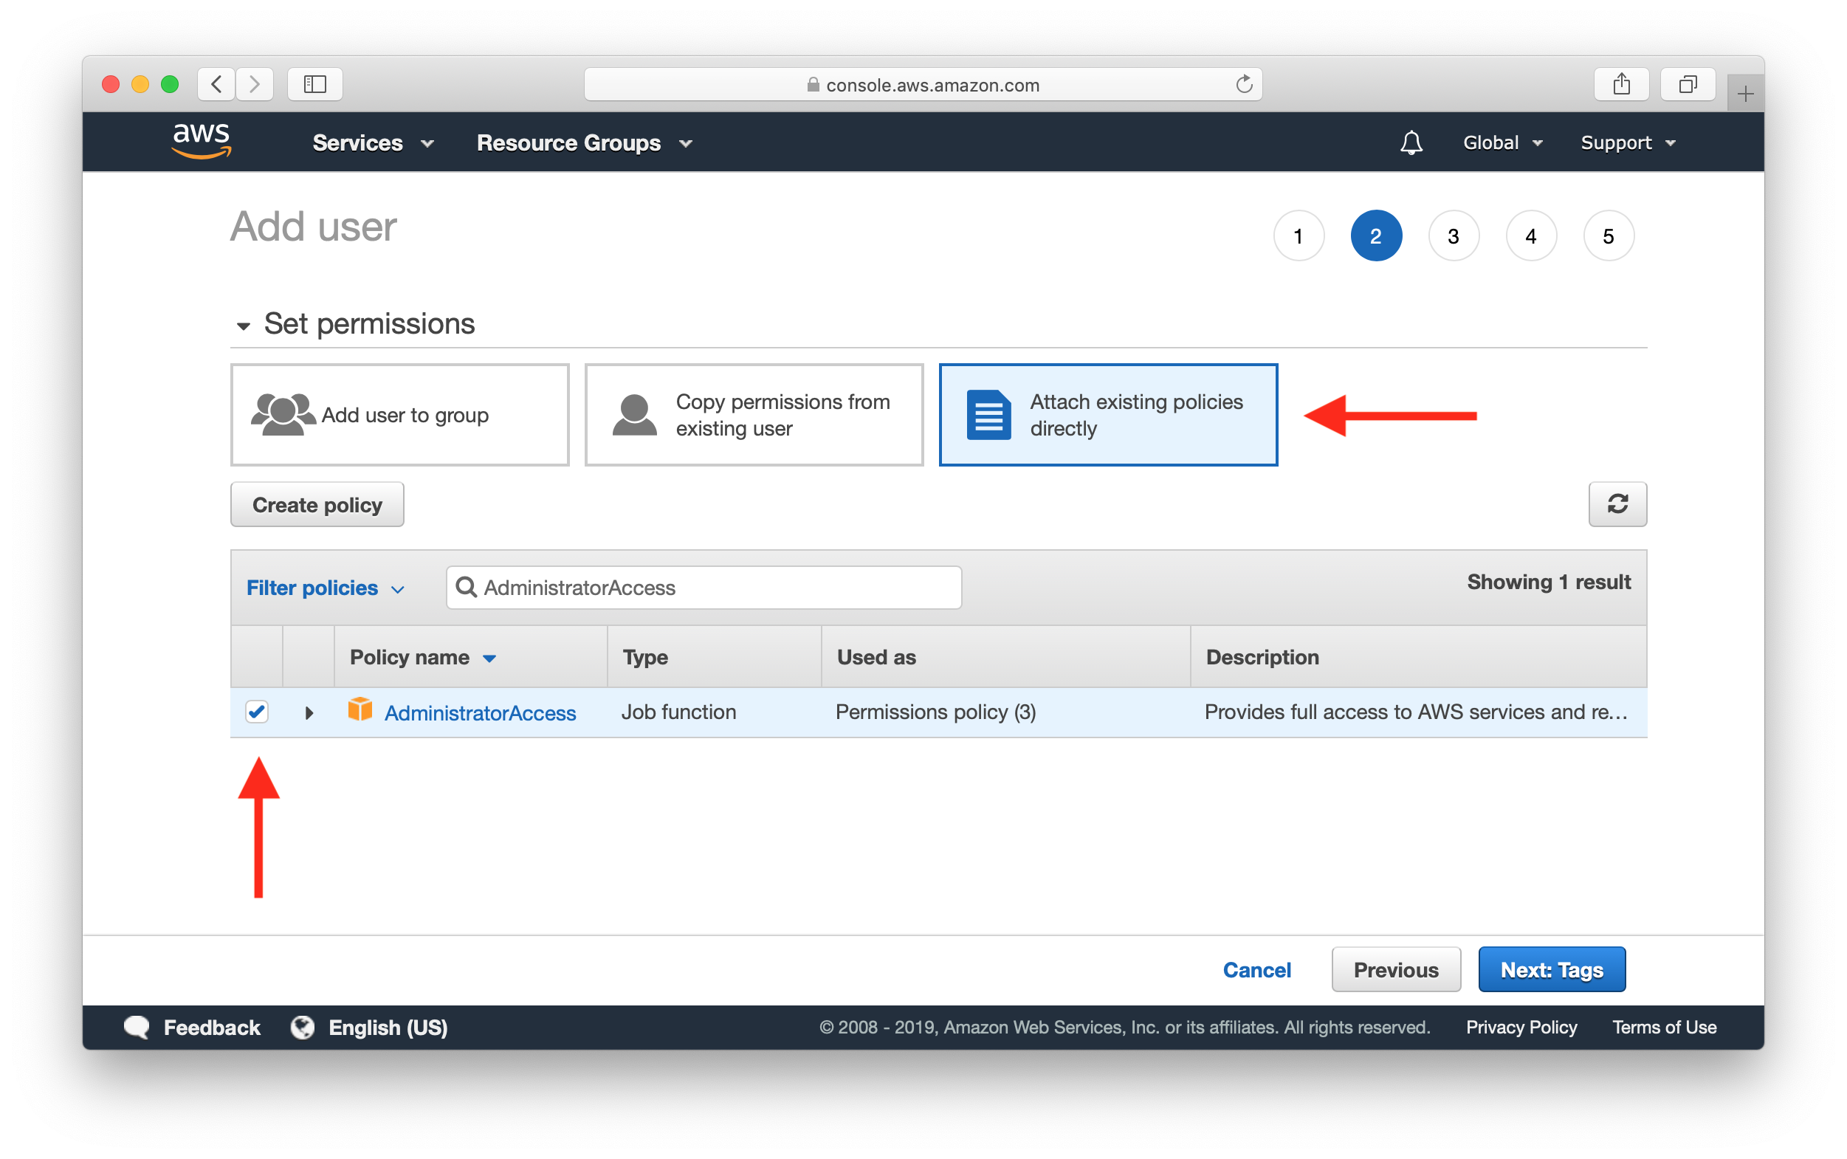Select Add user to group option
1847x1159 pixels.
[400, 415]
